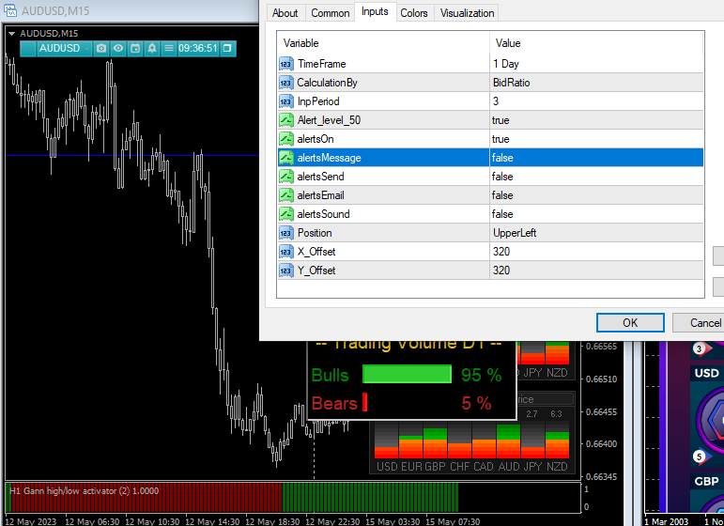Click the alertsOn boolean icon
The height and width of the screenshot is (526, 724).
[286, 139]
